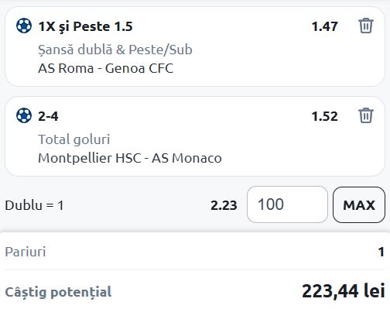The height and width of the screenshot is (309, 390).
Task: Click the Total goluri market label
Action: point(74,139)
